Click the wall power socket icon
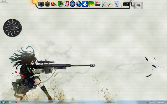167x104 pixels. [138, 5]
